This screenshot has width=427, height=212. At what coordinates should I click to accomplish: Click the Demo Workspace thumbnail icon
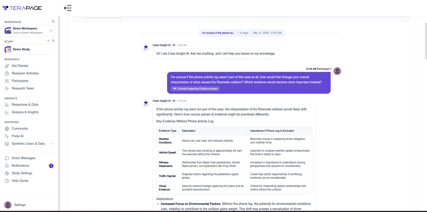(x=8, y=30)
